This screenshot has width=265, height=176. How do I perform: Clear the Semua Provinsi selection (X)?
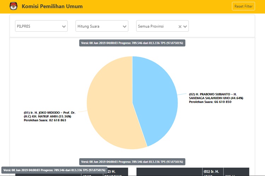point(180,27)
